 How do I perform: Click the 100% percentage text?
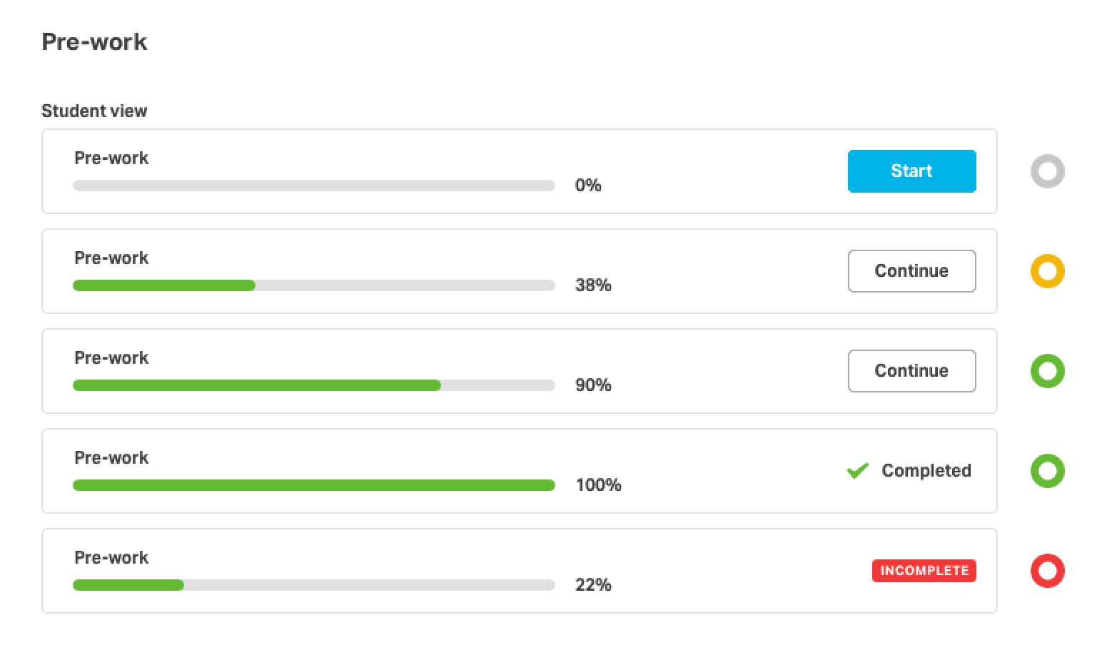click(x=598, y=485)
